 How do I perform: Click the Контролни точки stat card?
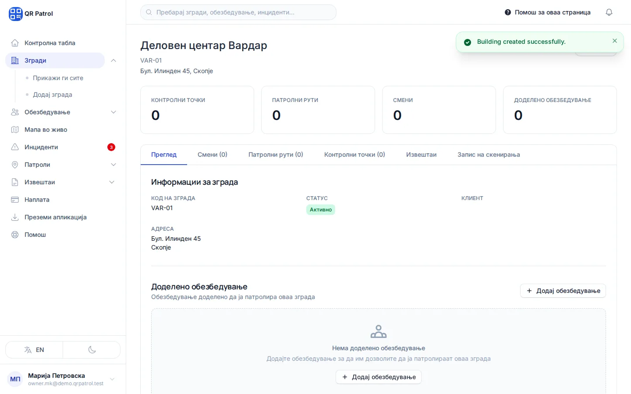(x=197, y=110)
